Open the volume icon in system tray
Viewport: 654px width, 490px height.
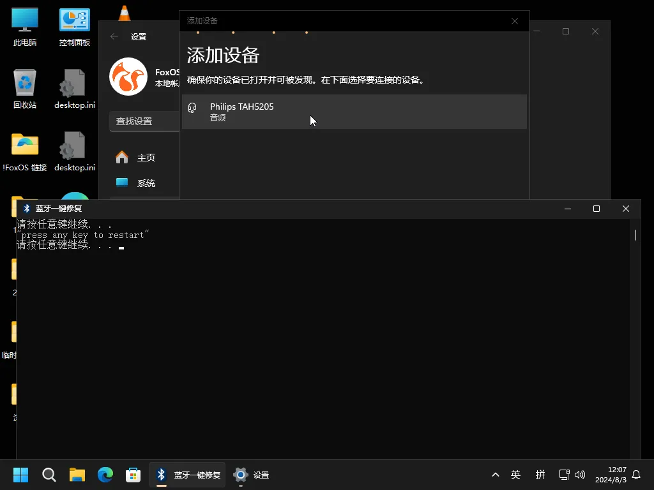(x=580, y=475)
